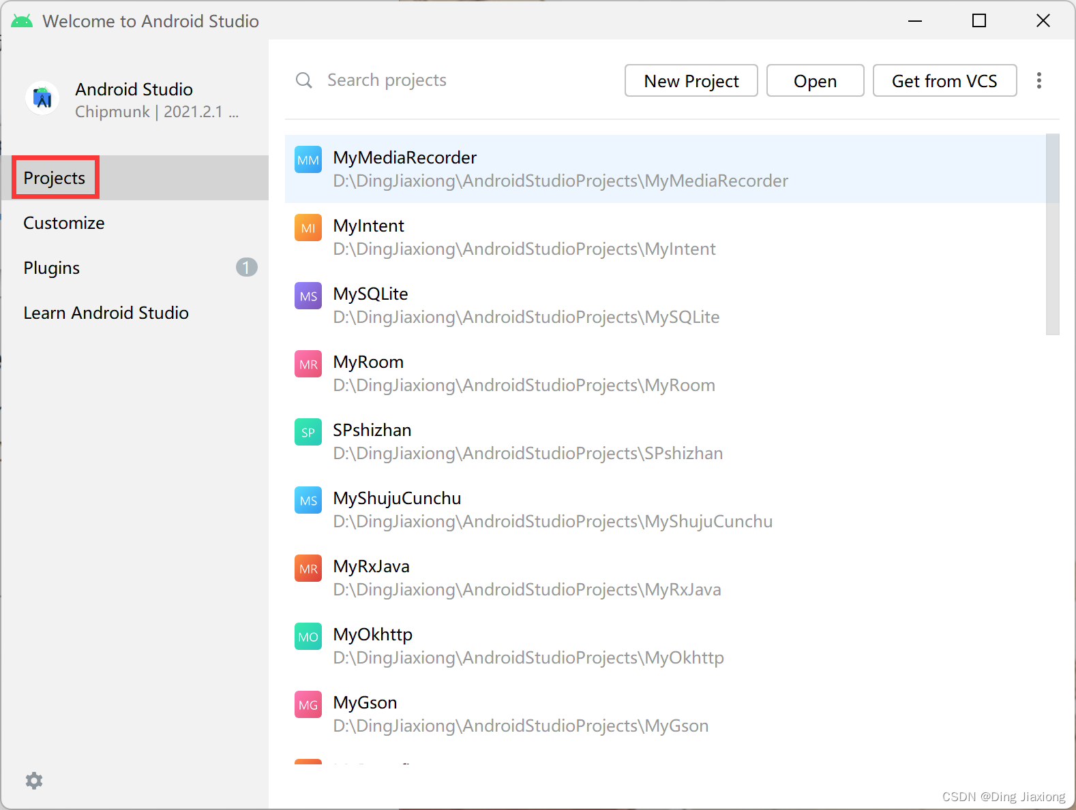Image resolution: width=1076 pixels, height=810 pixels.
Task: Click the Plugins update count badge
Action: tap(247, 267)
